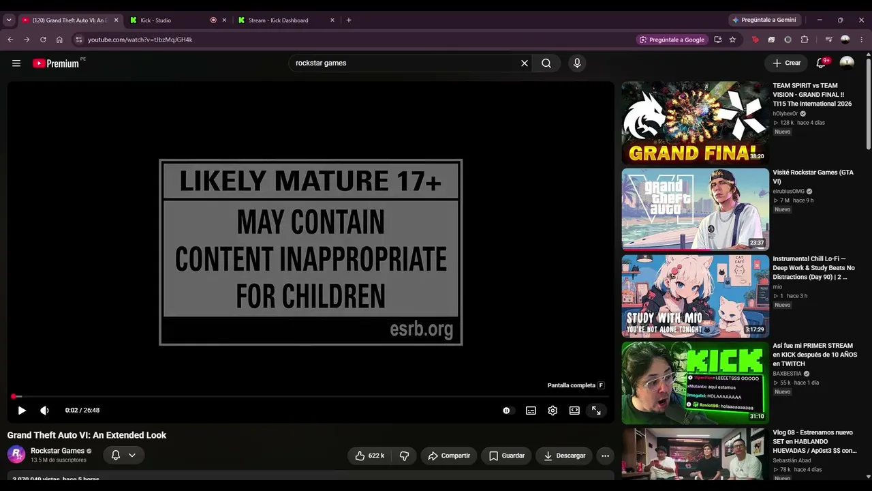Switch to the Grand Theft Auto VI YouTube tab
The height and width of the screenshot is (491, 872).
(x=68, y=20)
